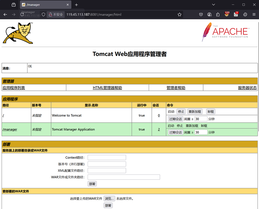Open the new tab plus button
Viewport: 259px width, 209px height.
click(x=76, y=5)
